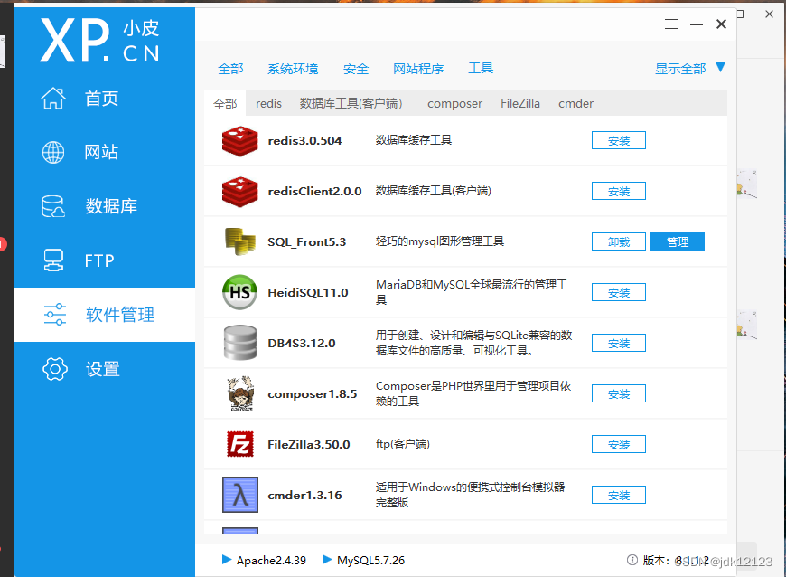The width and height of the screenshot is (786, 577).
Task: Filter tools by cmder
Action: point(576,103)
